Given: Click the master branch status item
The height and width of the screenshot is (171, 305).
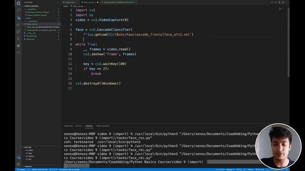Looking at the screenshot, I should (x=22, y=170).
